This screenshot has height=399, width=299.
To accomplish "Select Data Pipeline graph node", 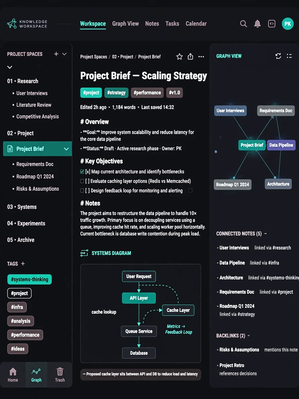I will [x=281, y=145].
